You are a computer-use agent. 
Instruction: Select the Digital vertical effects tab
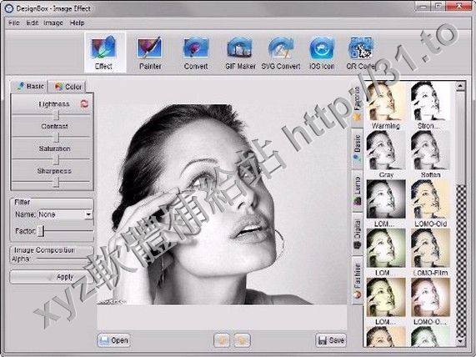point(358,234)
